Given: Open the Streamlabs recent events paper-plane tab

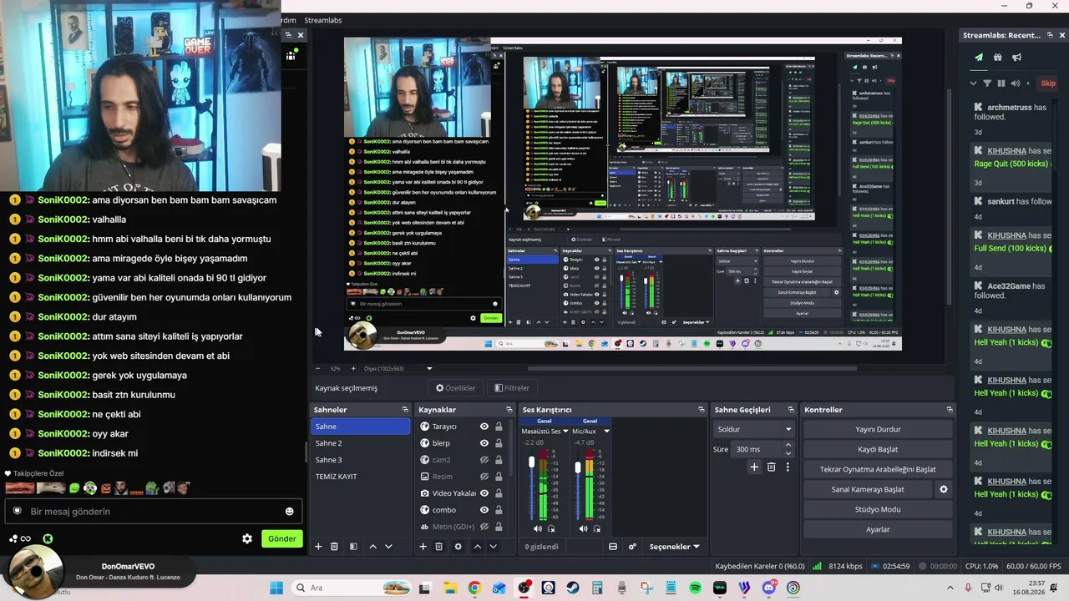Looking at the screenshot, I should 979,58.
